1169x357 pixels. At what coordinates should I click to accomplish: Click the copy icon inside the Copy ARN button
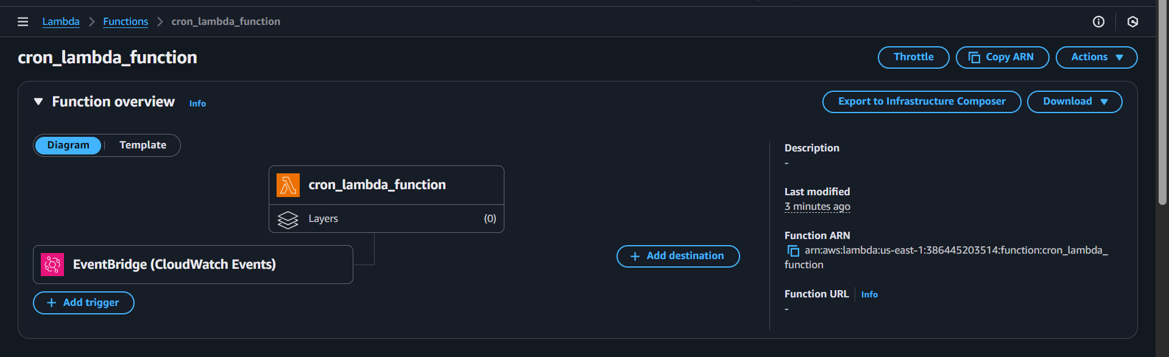(974, 57)
